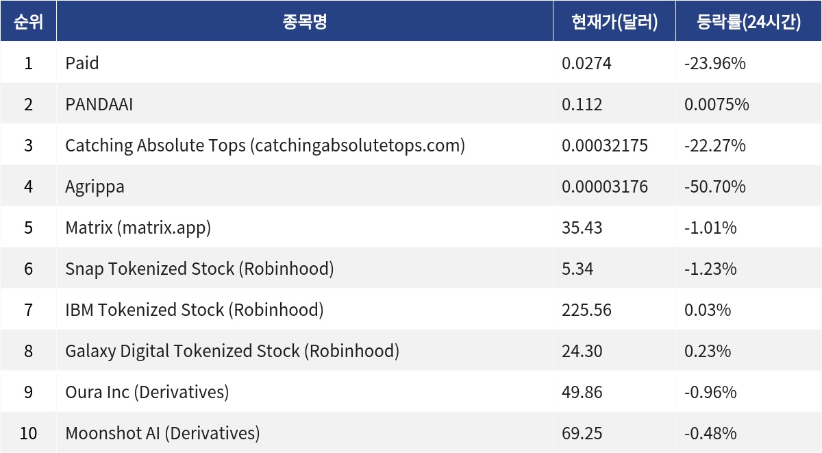822x453 pixels.
Task: Select the Moonshot AI (Derivatives) cell
Action: 305,433
